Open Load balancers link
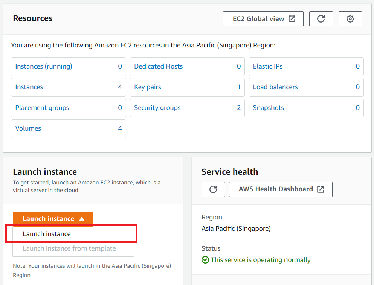 coord(275,87)
